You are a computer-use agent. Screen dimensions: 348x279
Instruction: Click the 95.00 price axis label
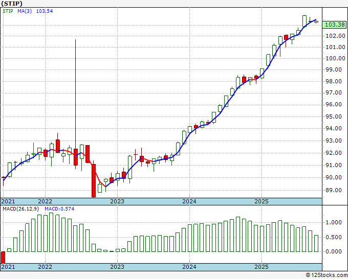(x=333, y=117)
